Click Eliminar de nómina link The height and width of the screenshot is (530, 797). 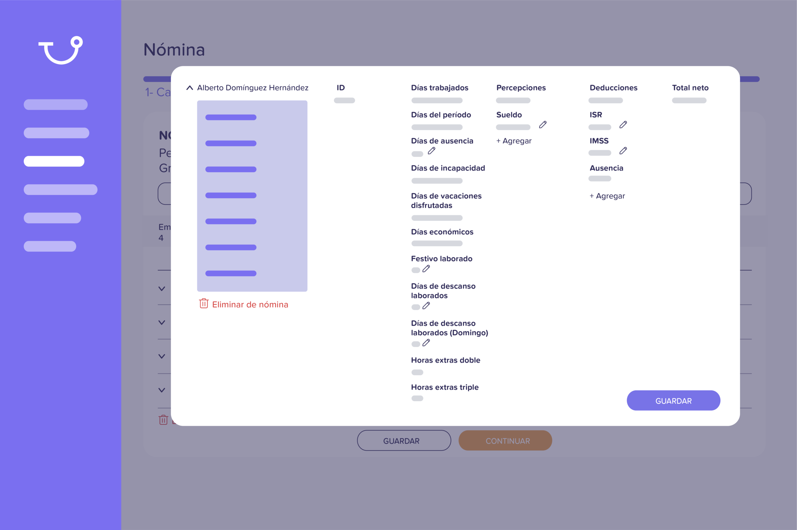250,305
